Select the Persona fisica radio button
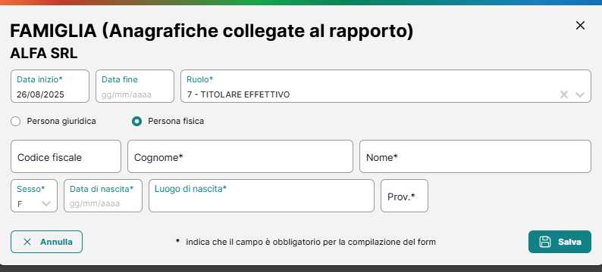 pyautogui.click(x=136, y=122)
